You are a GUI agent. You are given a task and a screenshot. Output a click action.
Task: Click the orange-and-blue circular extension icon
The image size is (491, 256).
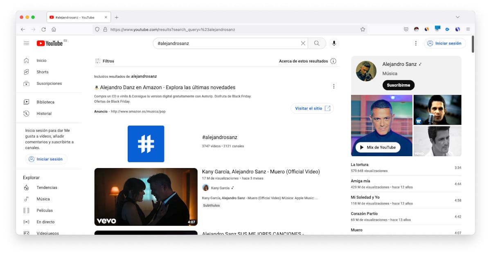click(427, 29)
